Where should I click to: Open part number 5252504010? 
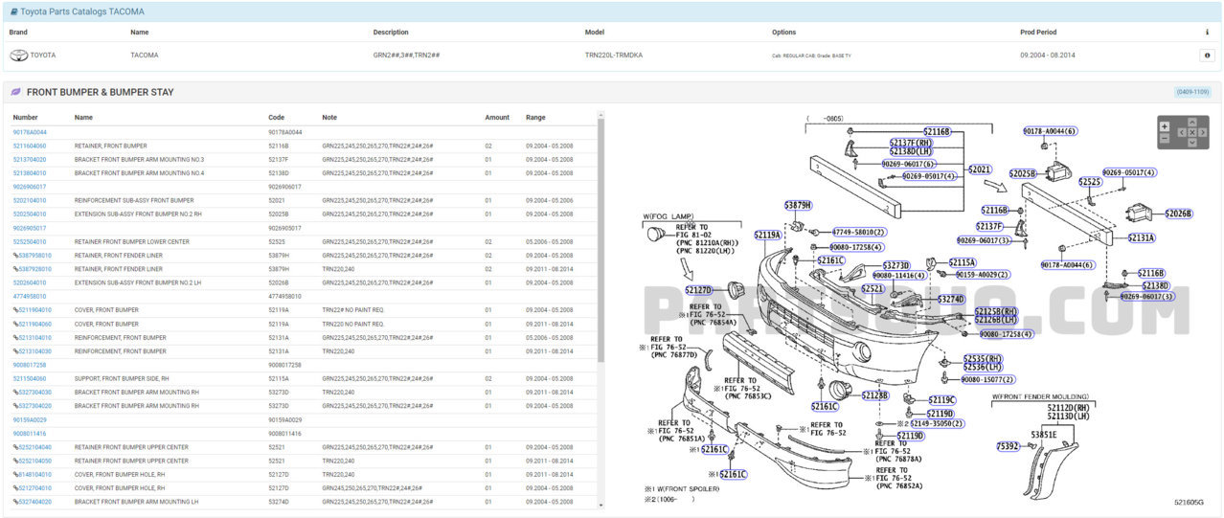coord(30,242)
